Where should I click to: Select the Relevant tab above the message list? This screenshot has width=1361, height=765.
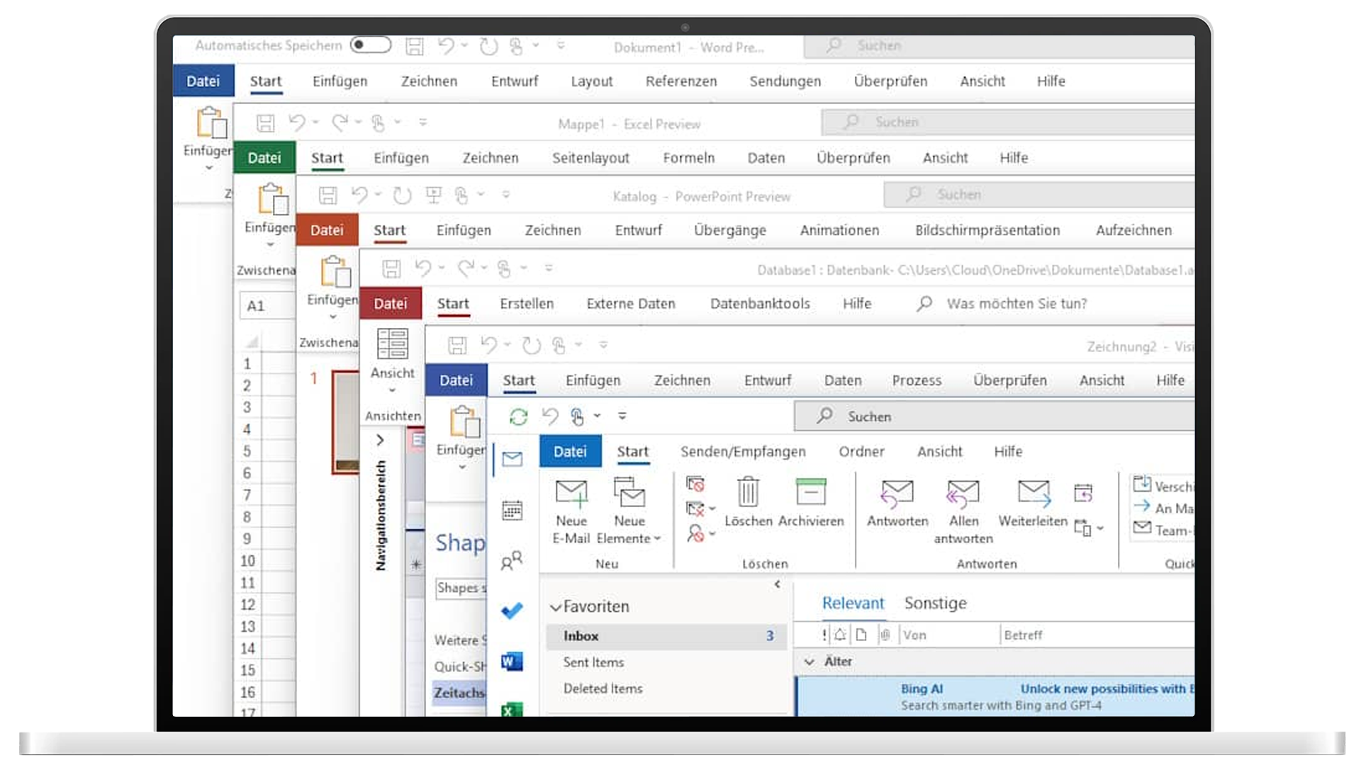pyautogui.click(x=852, y=603)
